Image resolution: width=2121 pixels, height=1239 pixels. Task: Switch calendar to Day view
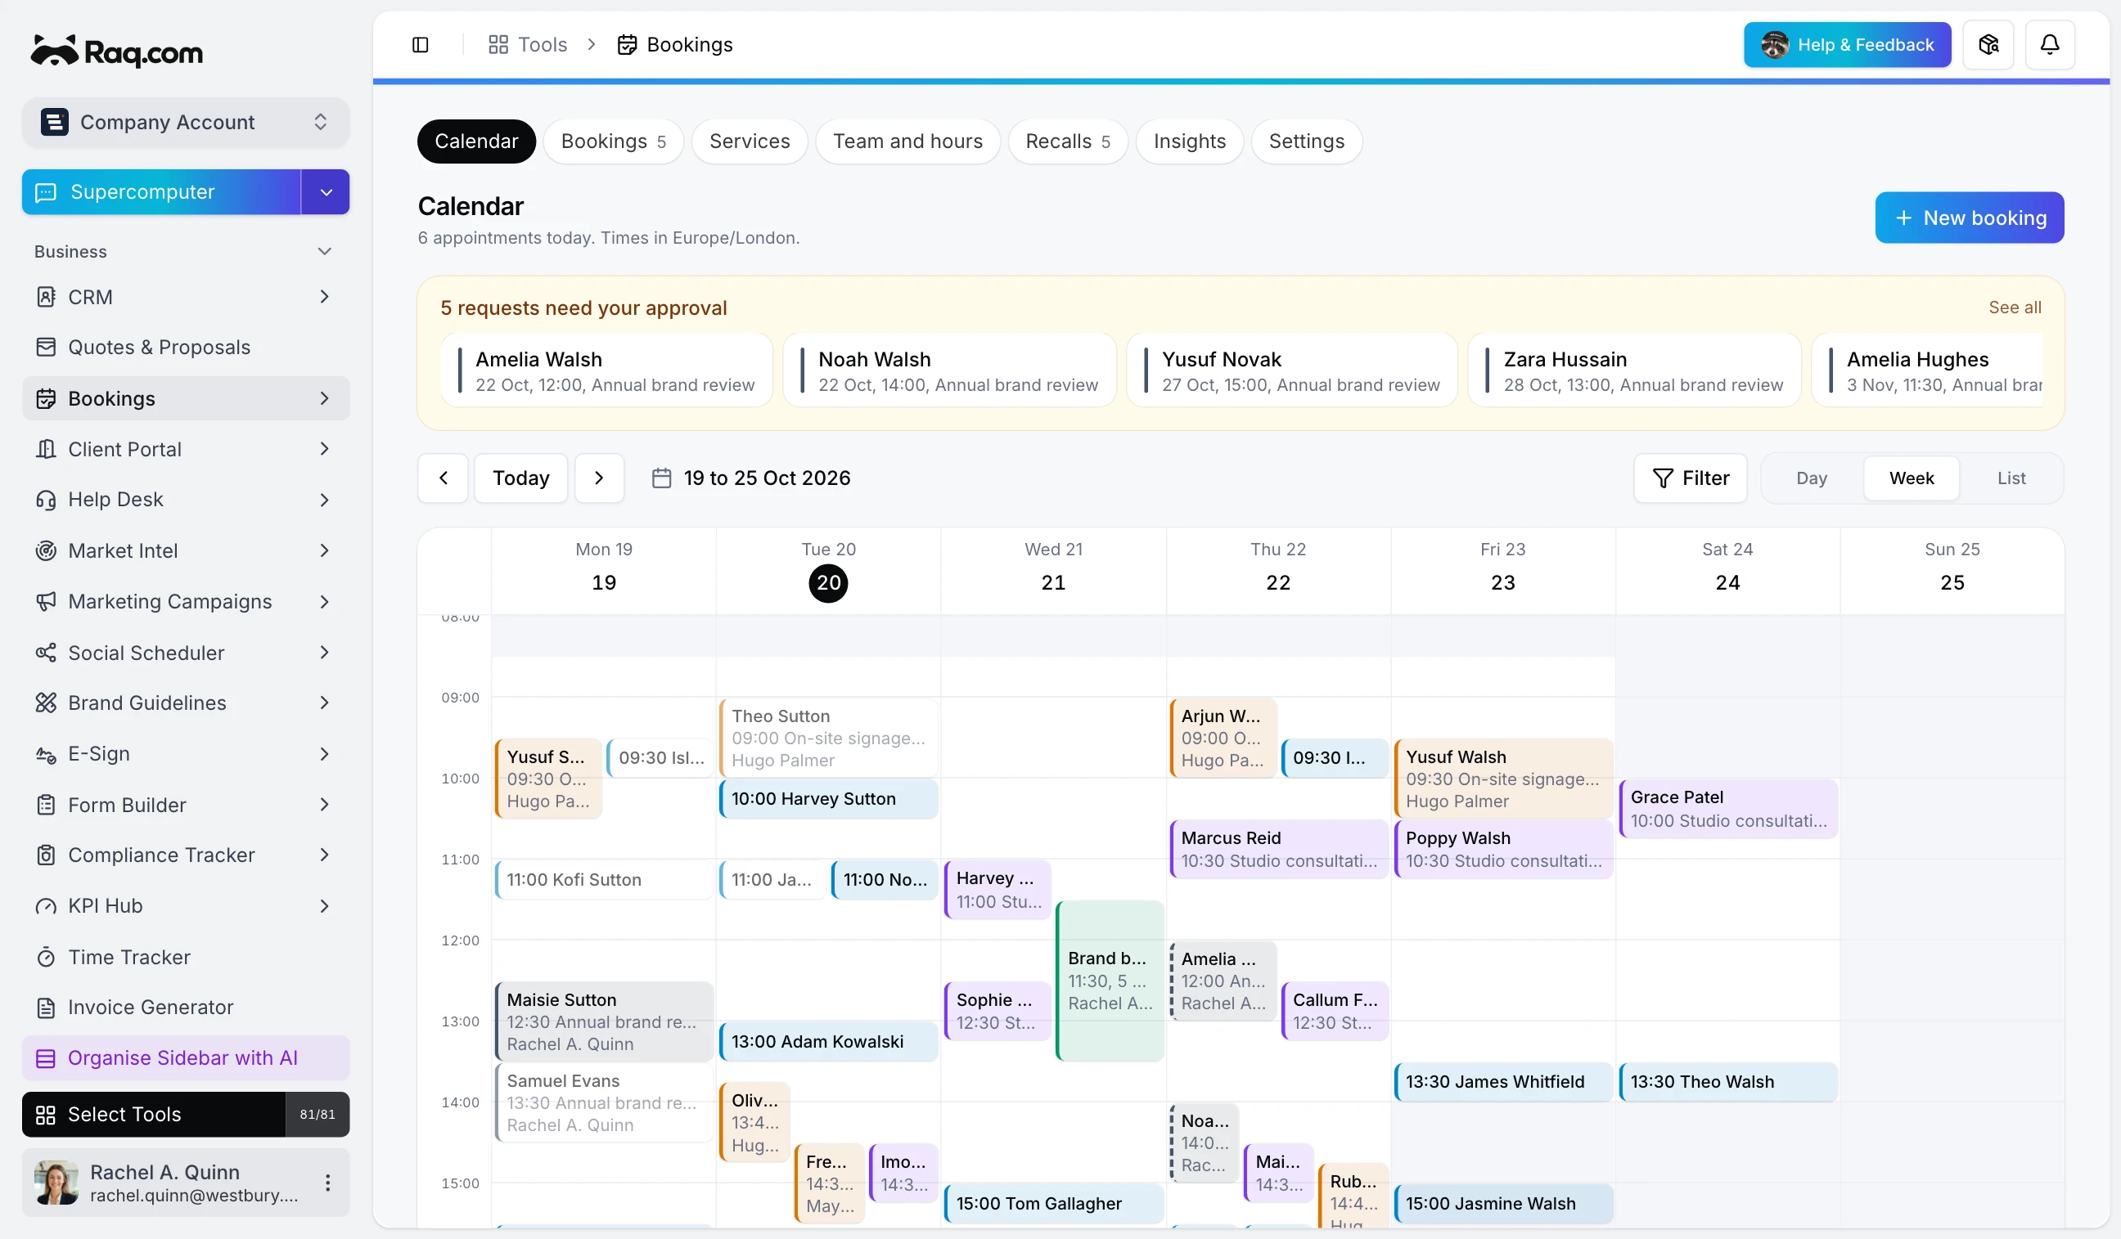pyautogui.click(x=1811, y=478)
